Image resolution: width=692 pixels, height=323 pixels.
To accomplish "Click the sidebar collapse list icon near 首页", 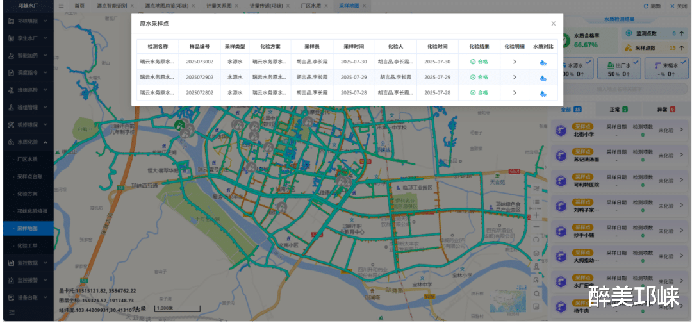I will (x=61, y=6).
